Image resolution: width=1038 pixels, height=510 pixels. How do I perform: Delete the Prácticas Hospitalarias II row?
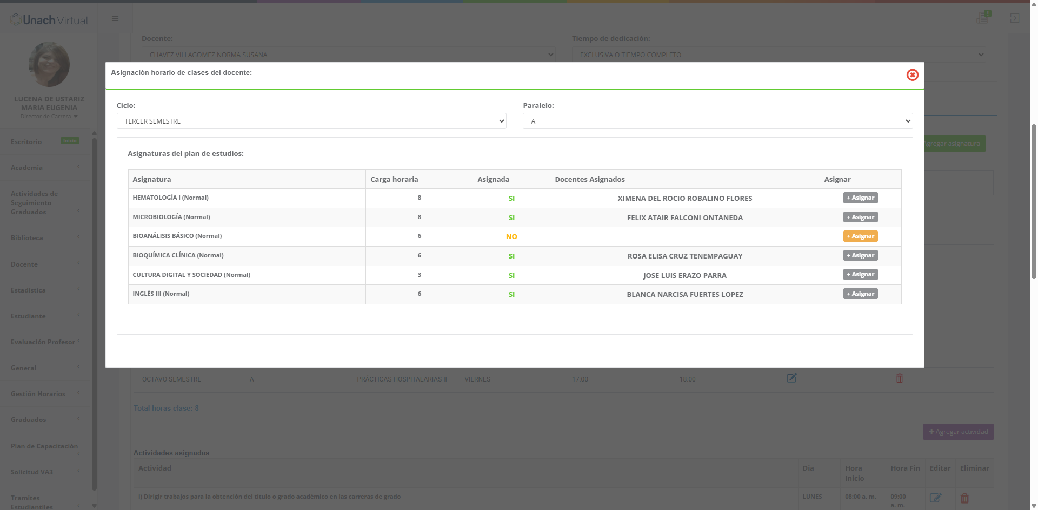pyautogui.click(x=900, y=378)
